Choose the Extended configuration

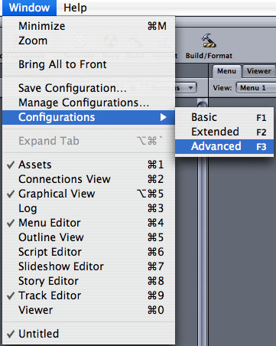(224, 132)
